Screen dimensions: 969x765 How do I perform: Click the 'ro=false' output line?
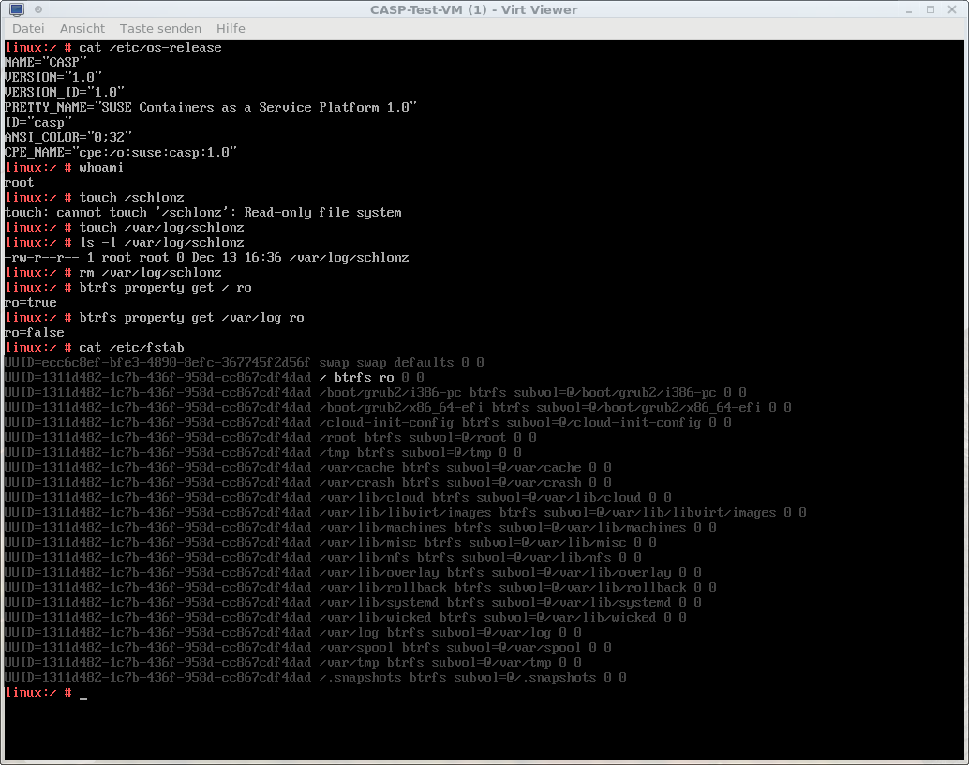(x=34, y=333)
